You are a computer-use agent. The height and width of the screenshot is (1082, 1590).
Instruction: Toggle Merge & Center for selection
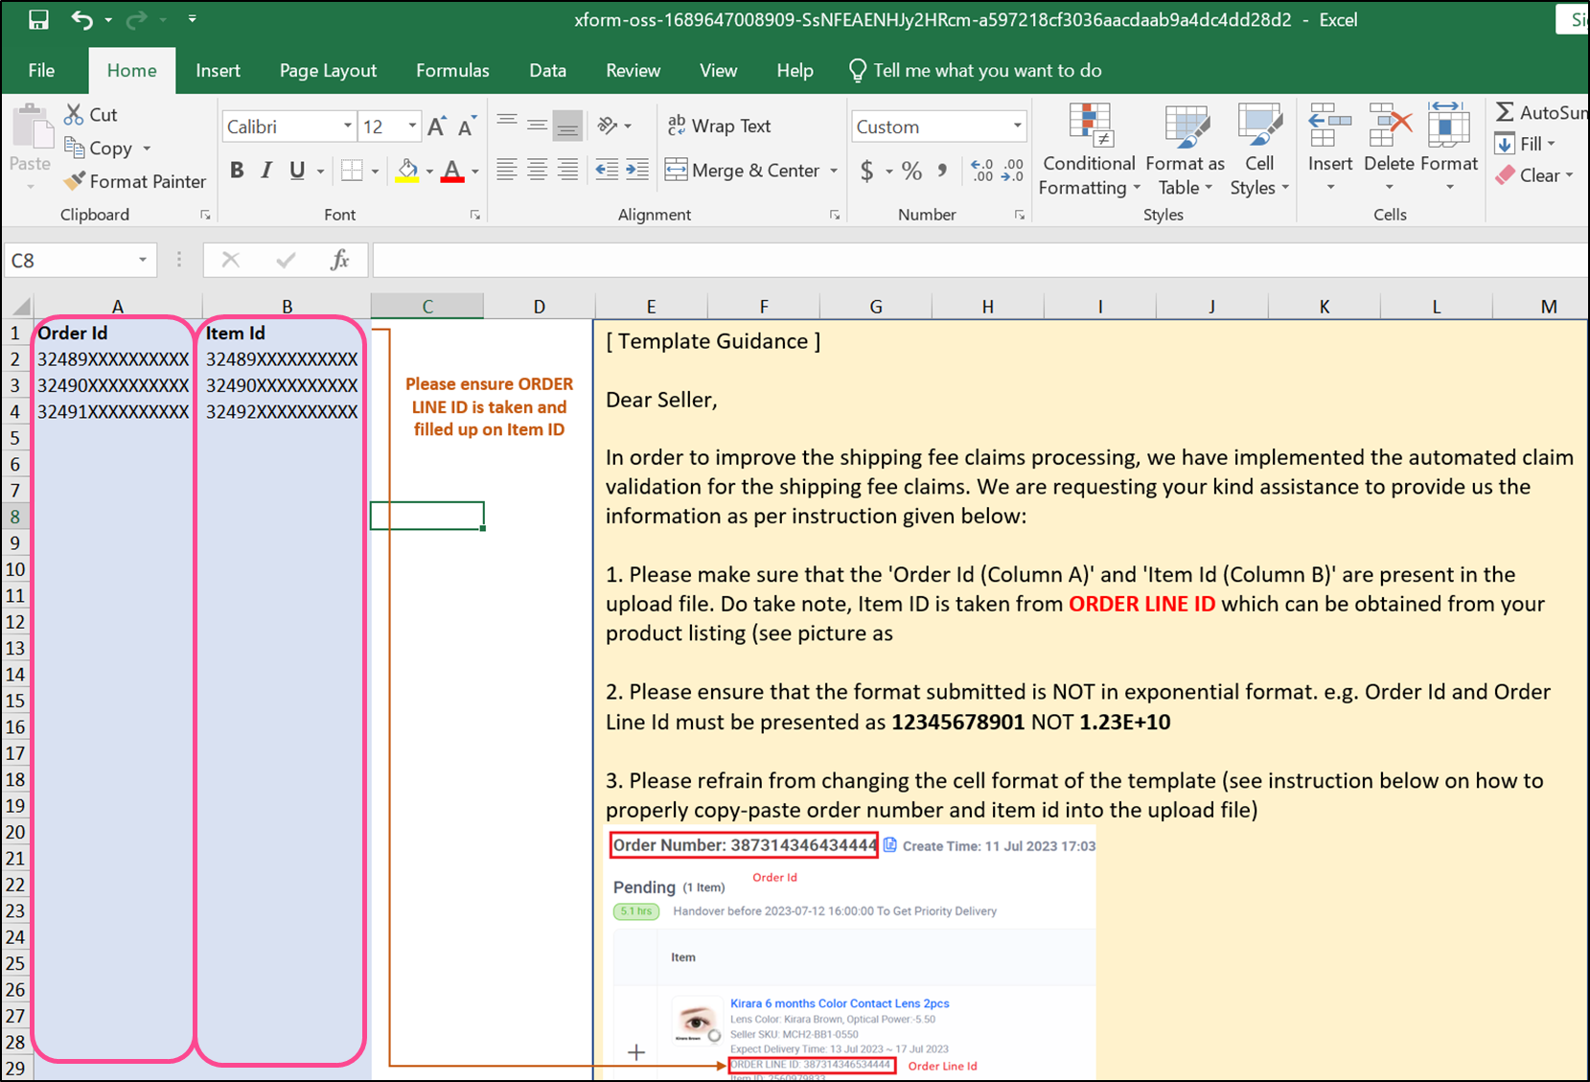pyautogui.click(x=749, y=170)
